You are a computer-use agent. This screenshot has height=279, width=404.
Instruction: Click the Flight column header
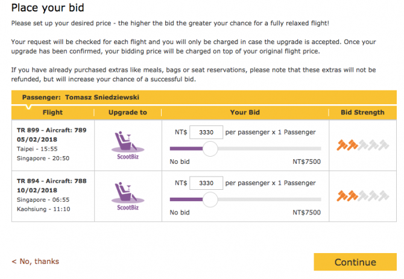(52, 113)
